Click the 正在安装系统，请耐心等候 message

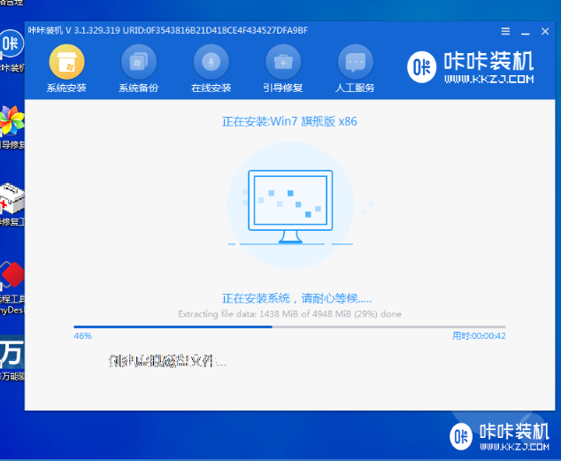[x=296, y=298]
